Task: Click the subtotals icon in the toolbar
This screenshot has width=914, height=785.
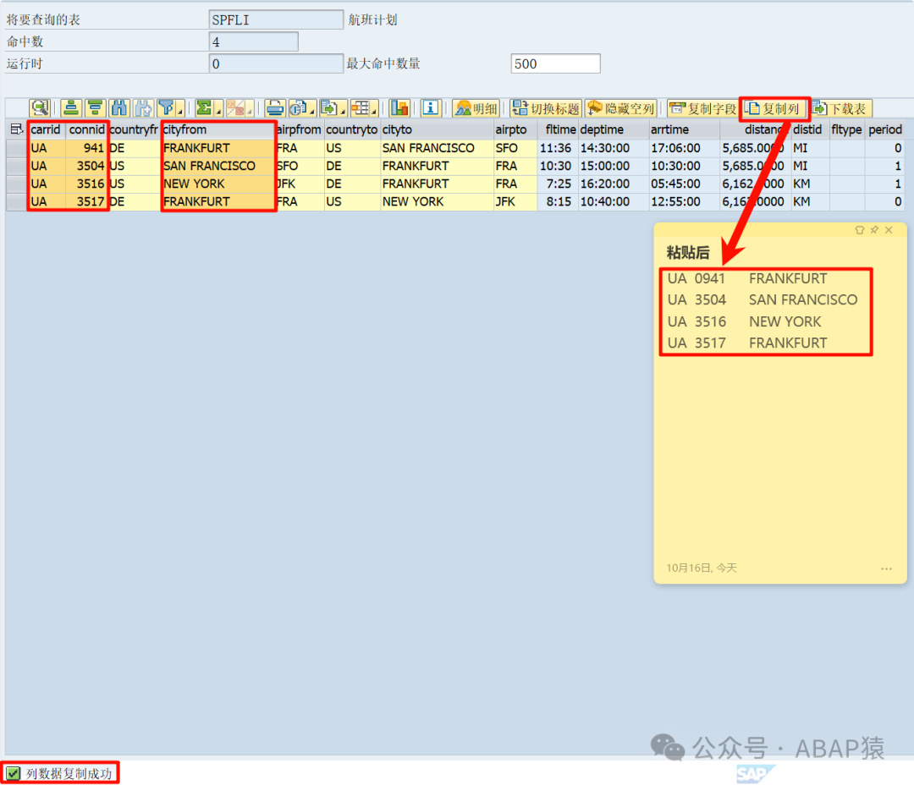Action: coord(235,108)
